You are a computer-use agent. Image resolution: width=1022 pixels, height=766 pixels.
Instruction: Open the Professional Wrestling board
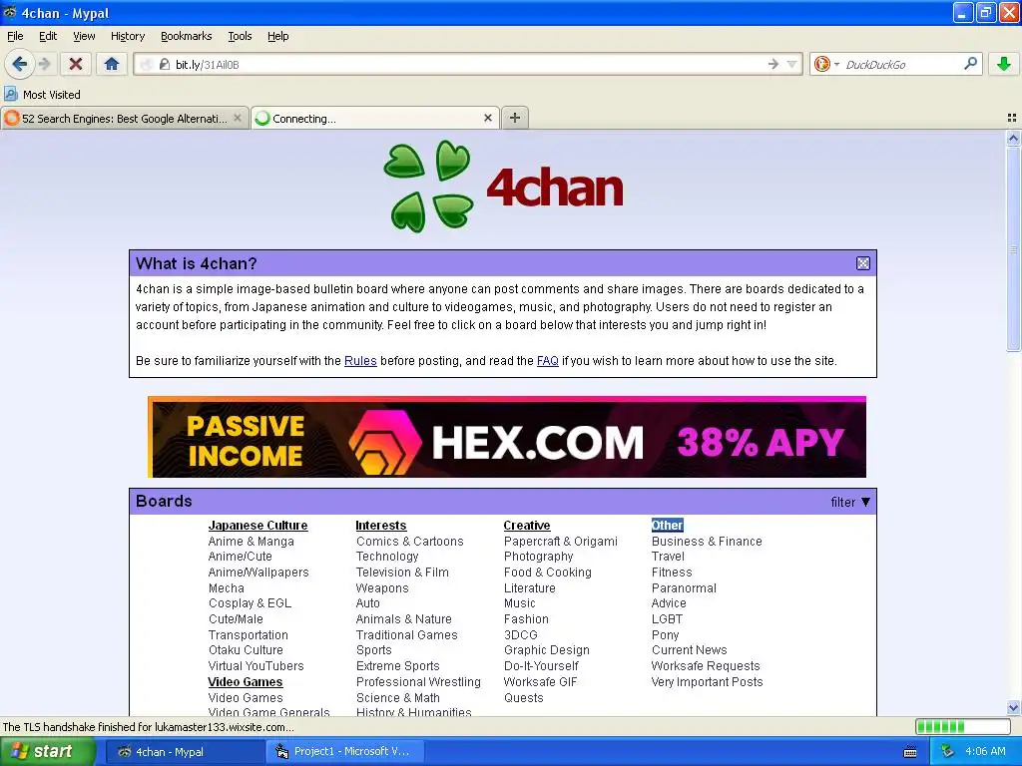click(x=418, y=682)
